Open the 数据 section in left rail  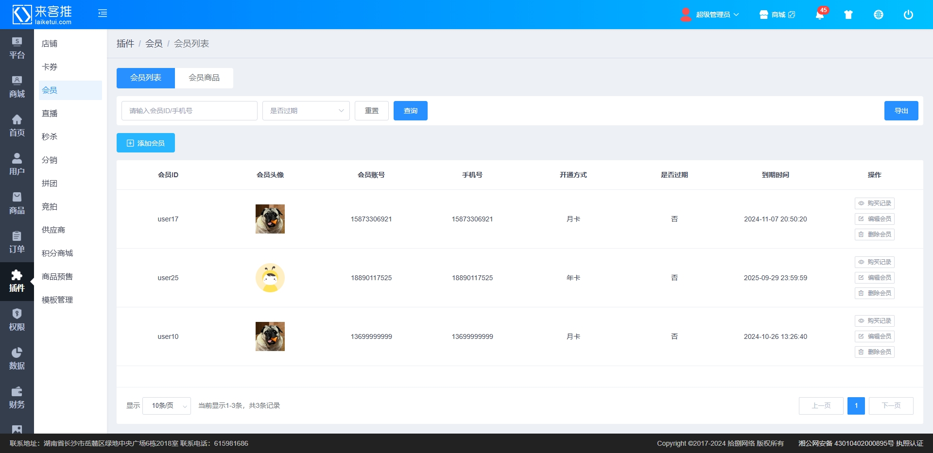pyautogui.click(x=17, y=359)
